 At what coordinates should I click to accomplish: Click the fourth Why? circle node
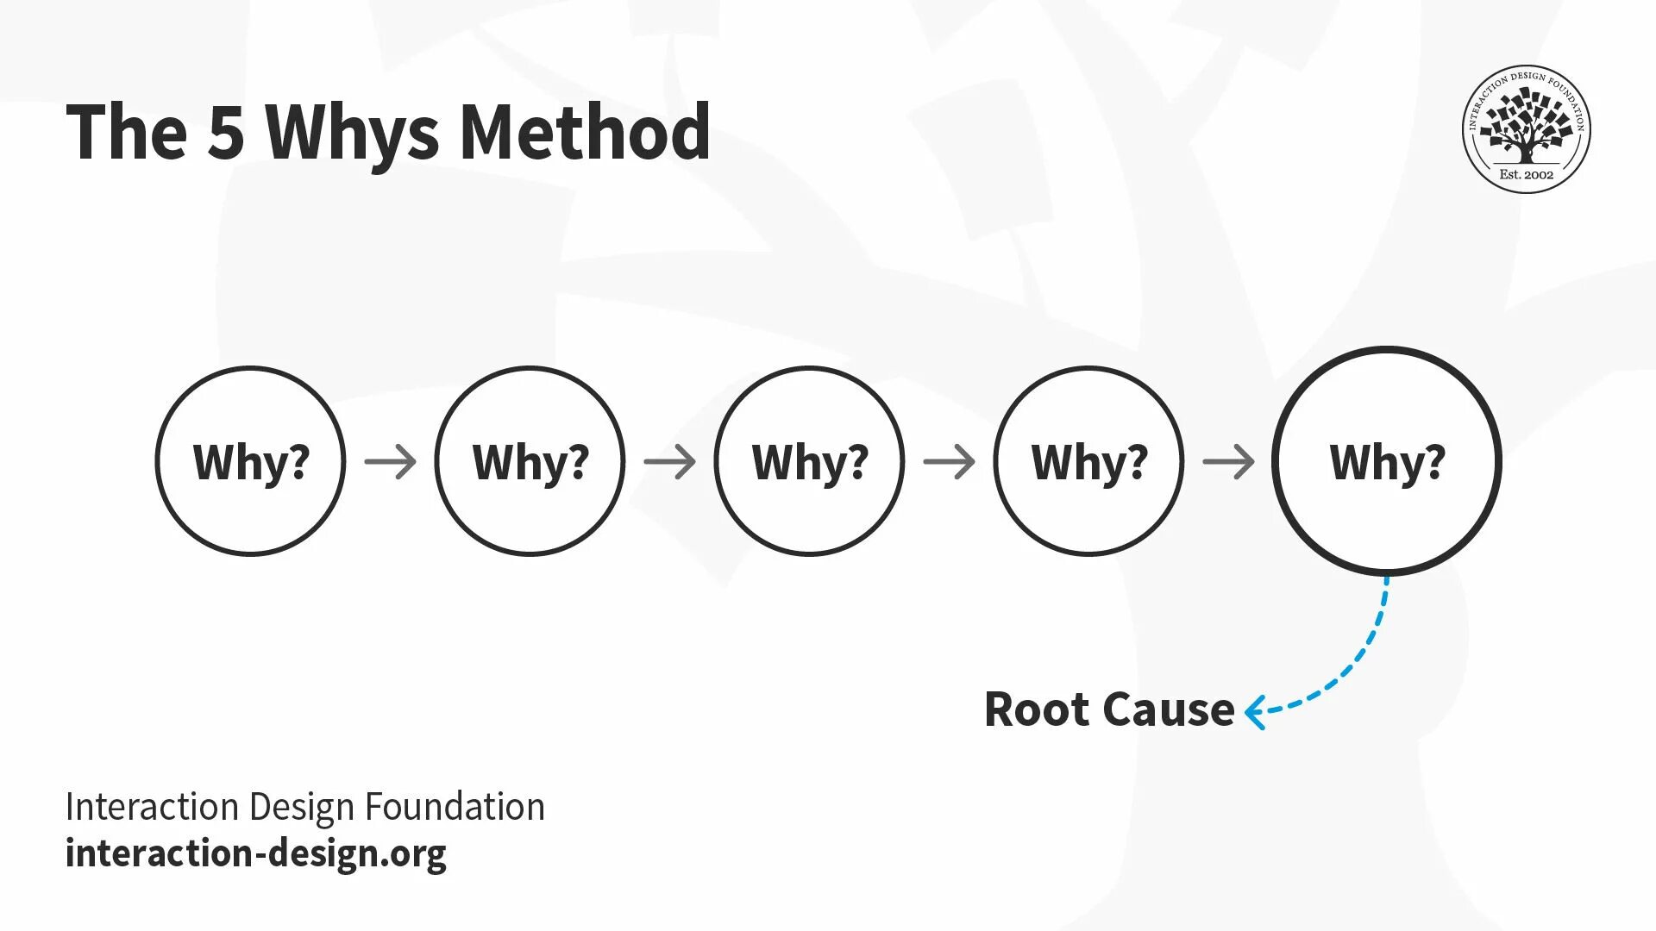1085,461
